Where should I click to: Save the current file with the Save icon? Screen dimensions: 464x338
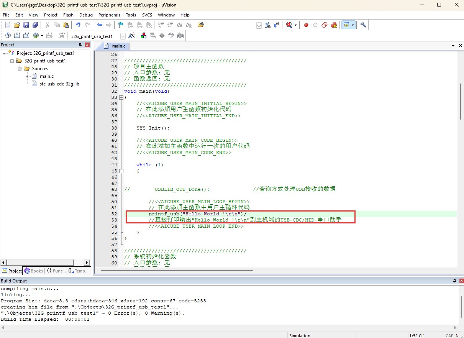click(x=26, y=25)
